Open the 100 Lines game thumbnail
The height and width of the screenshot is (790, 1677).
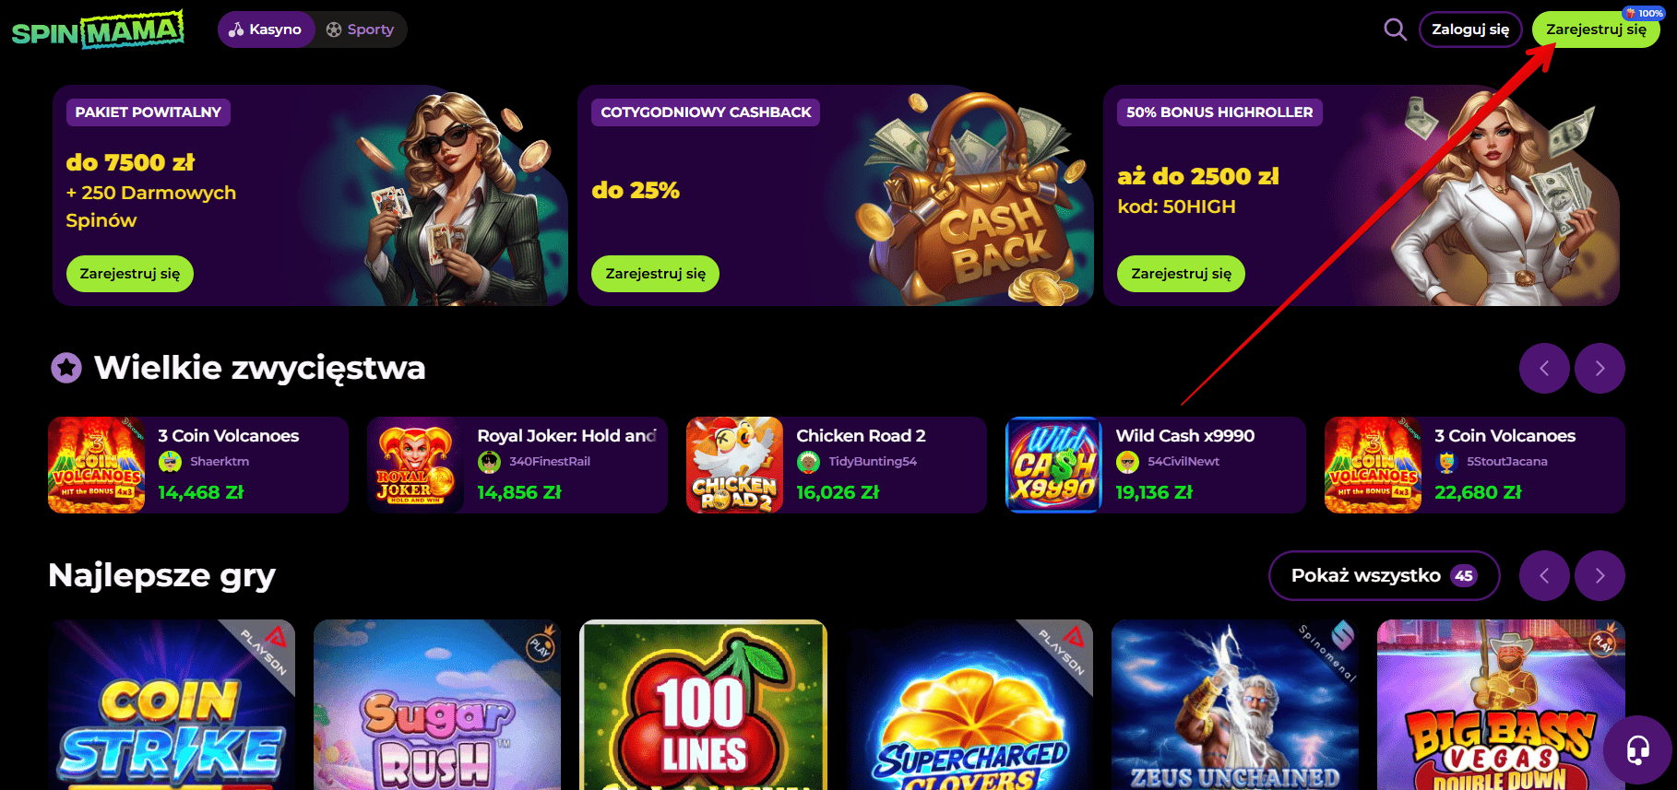point(703,705)
